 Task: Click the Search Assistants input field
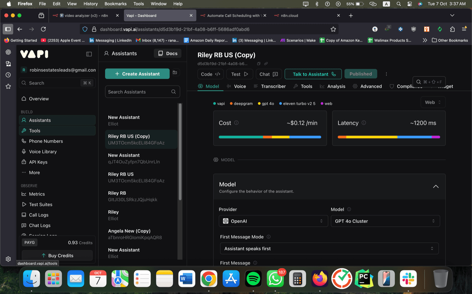pos(143,92)
